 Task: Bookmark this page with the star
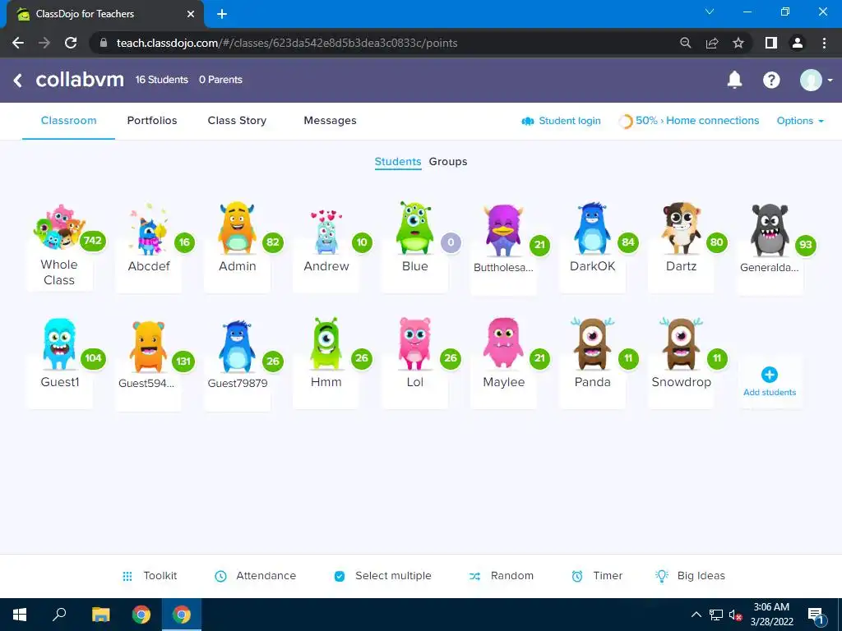[738, 43]
